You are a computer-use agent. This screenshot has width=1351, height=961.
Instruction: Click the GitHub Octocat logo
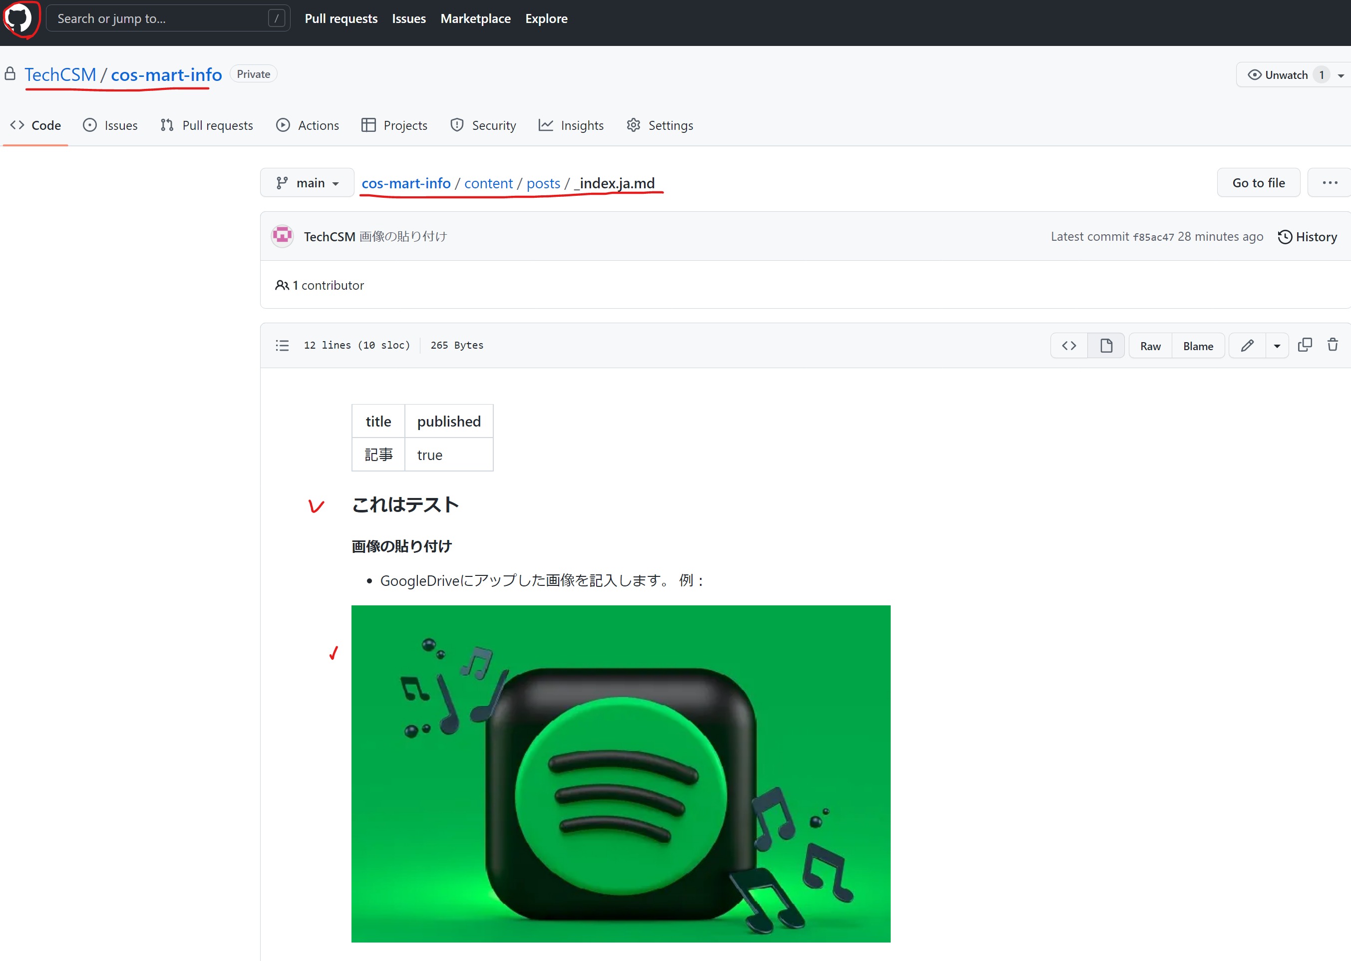pyautogui.click(x=18, y=18)
